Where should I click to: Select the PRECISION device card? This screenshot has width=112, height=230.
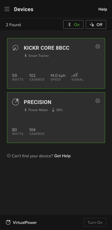(56, 118)
